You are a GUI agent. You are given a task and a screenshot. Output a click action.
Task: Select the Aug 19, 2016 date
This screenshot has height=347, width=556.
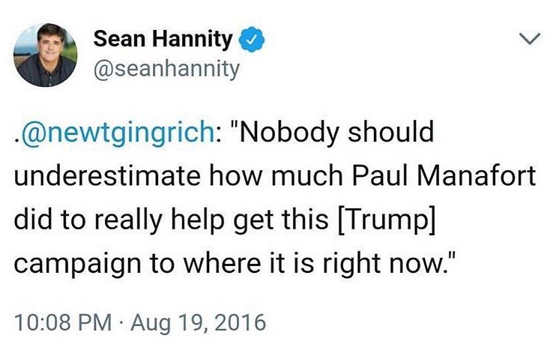pyautogui.click(x=199, y=323)
